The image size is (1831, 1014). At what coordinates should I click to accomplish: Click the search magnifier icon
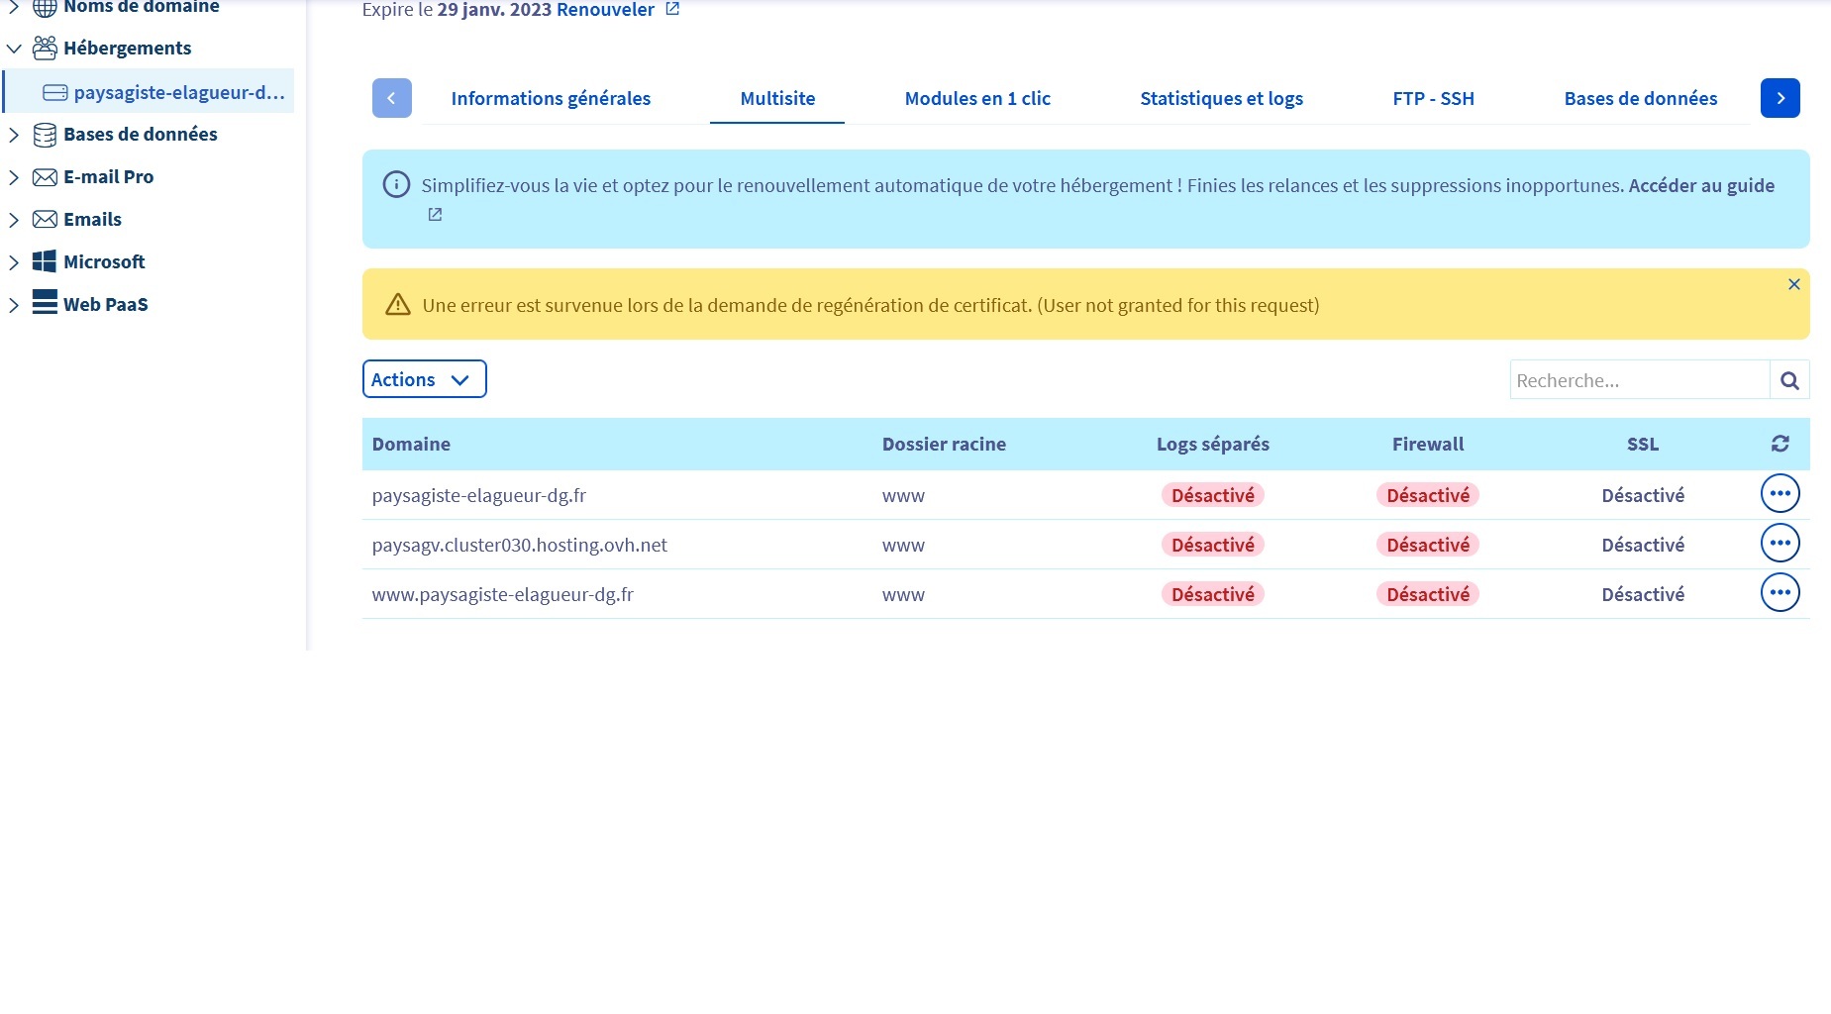1788,380
